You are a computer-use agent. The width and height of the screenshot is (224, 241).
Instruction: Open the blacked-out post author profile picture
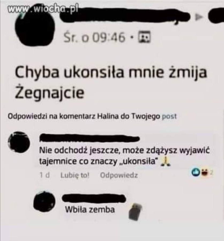[x=35, y=29]
